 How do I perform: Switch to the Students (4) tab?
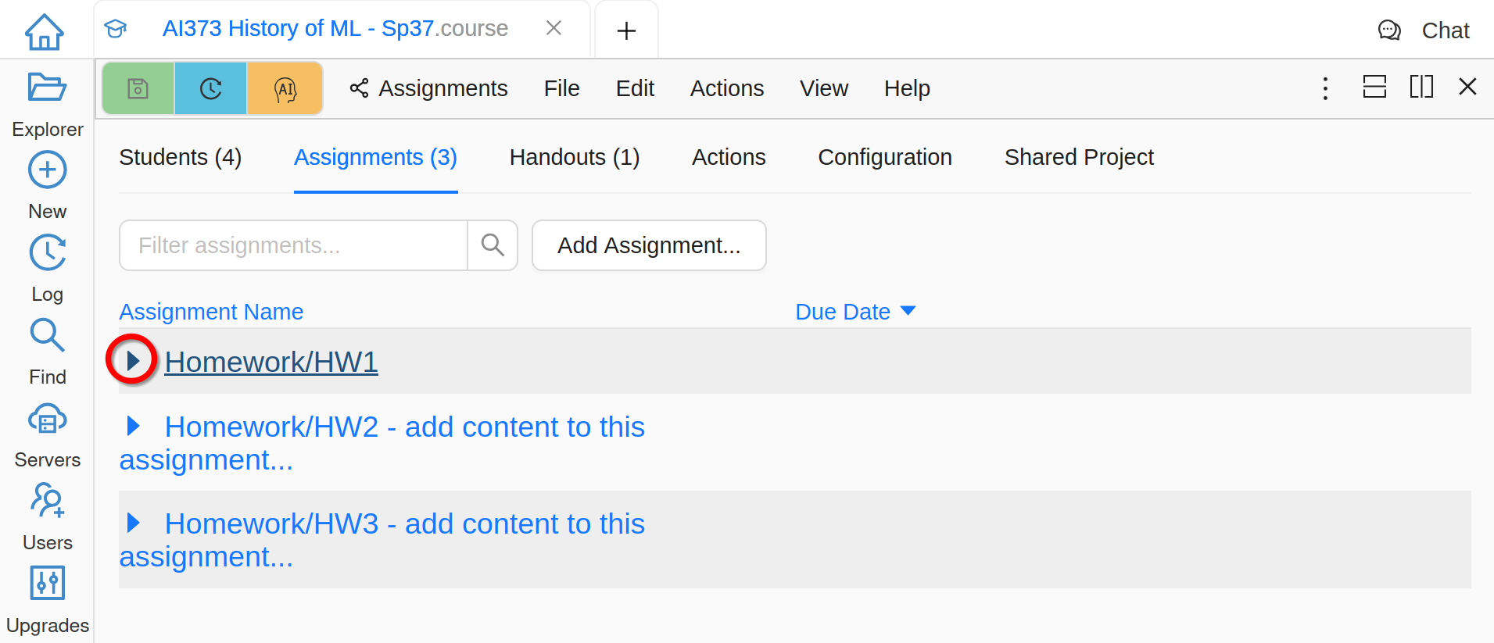click(x=180, y=158)
